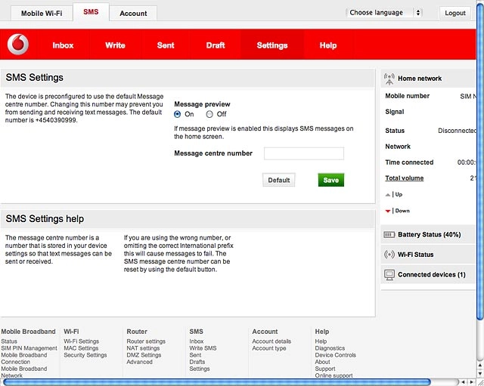Open the Help item in red bar

coord(328,45)
